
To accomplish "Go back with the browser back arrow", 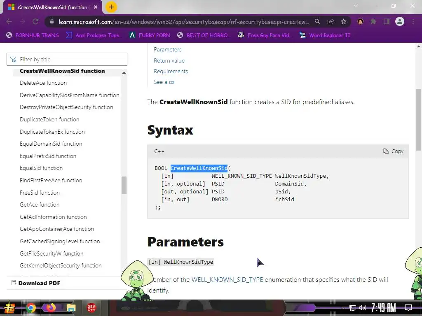I will 9,21.
